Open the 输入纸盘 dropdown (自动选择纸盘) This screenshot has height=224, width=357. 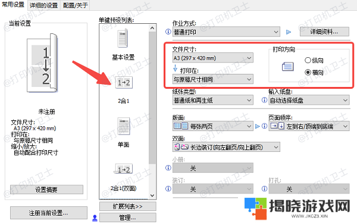coord(309,100)
